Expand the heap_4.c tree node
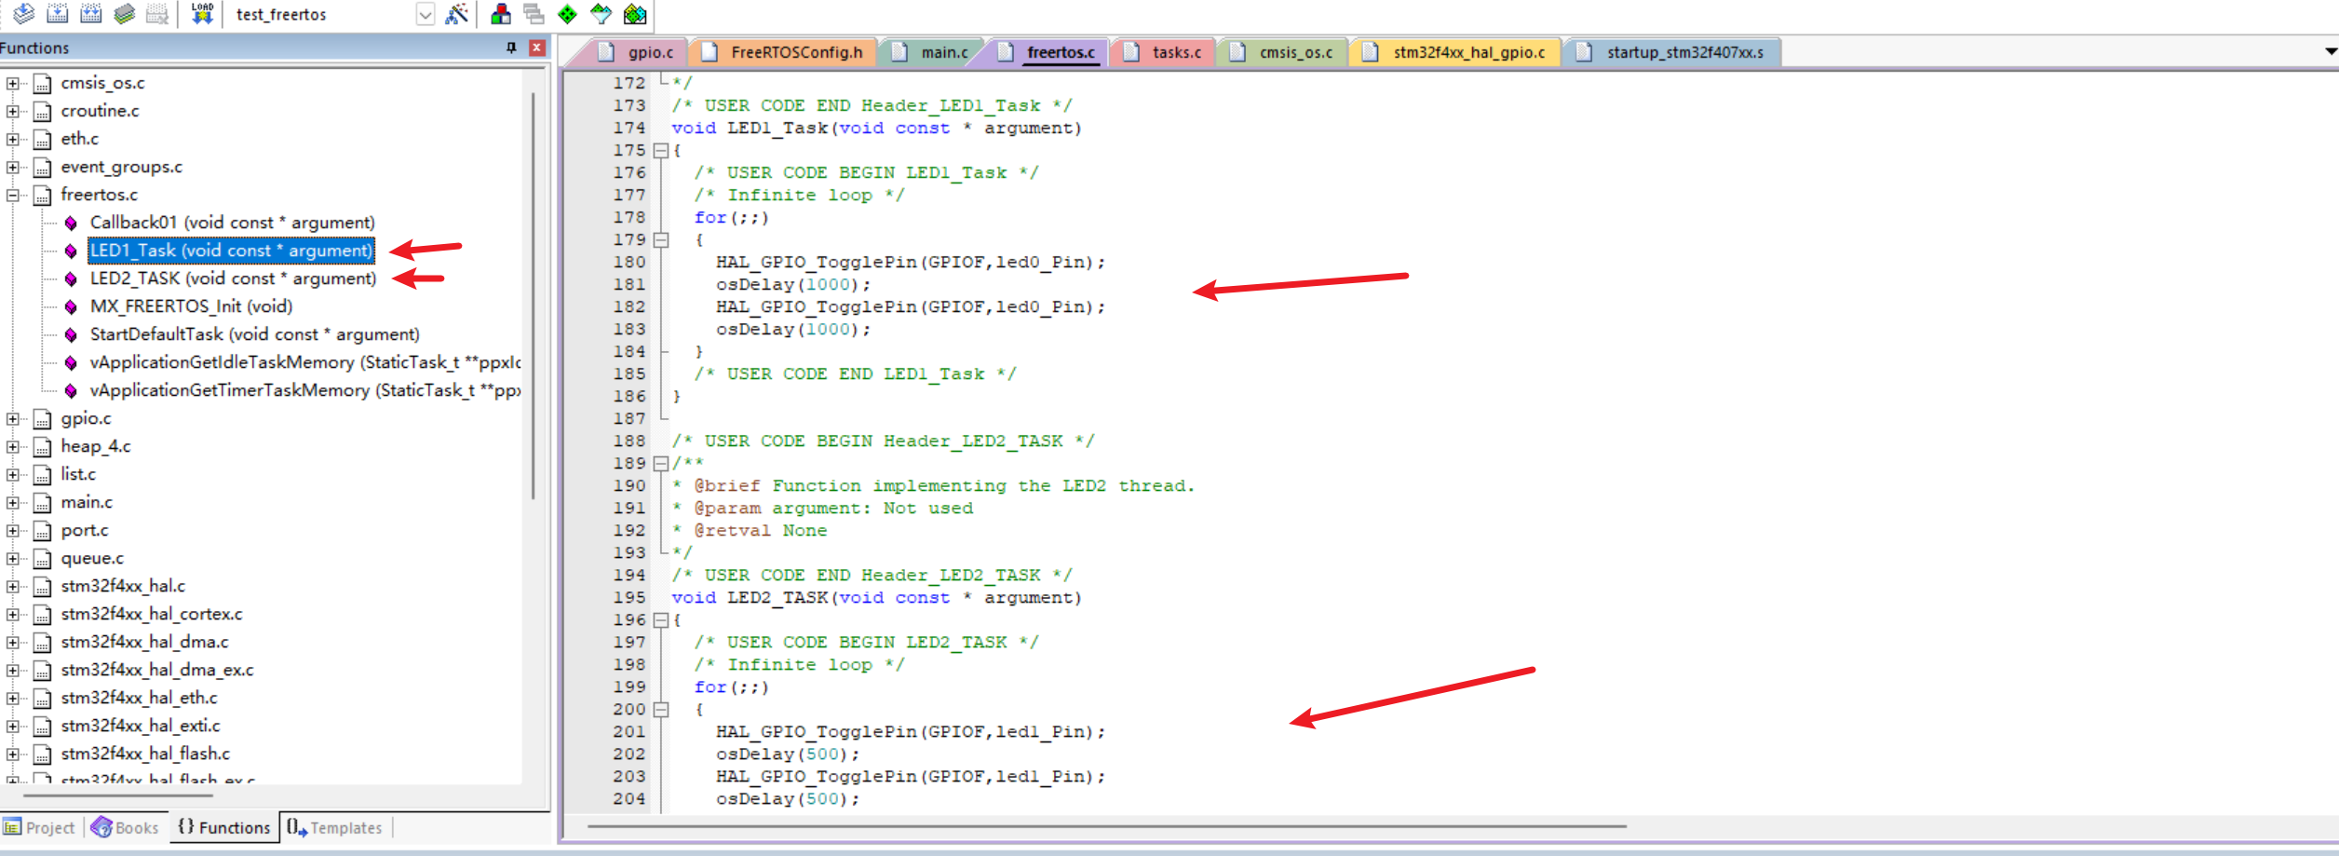The width and height of the screenshot is (2339, 856). pos(12,446)
